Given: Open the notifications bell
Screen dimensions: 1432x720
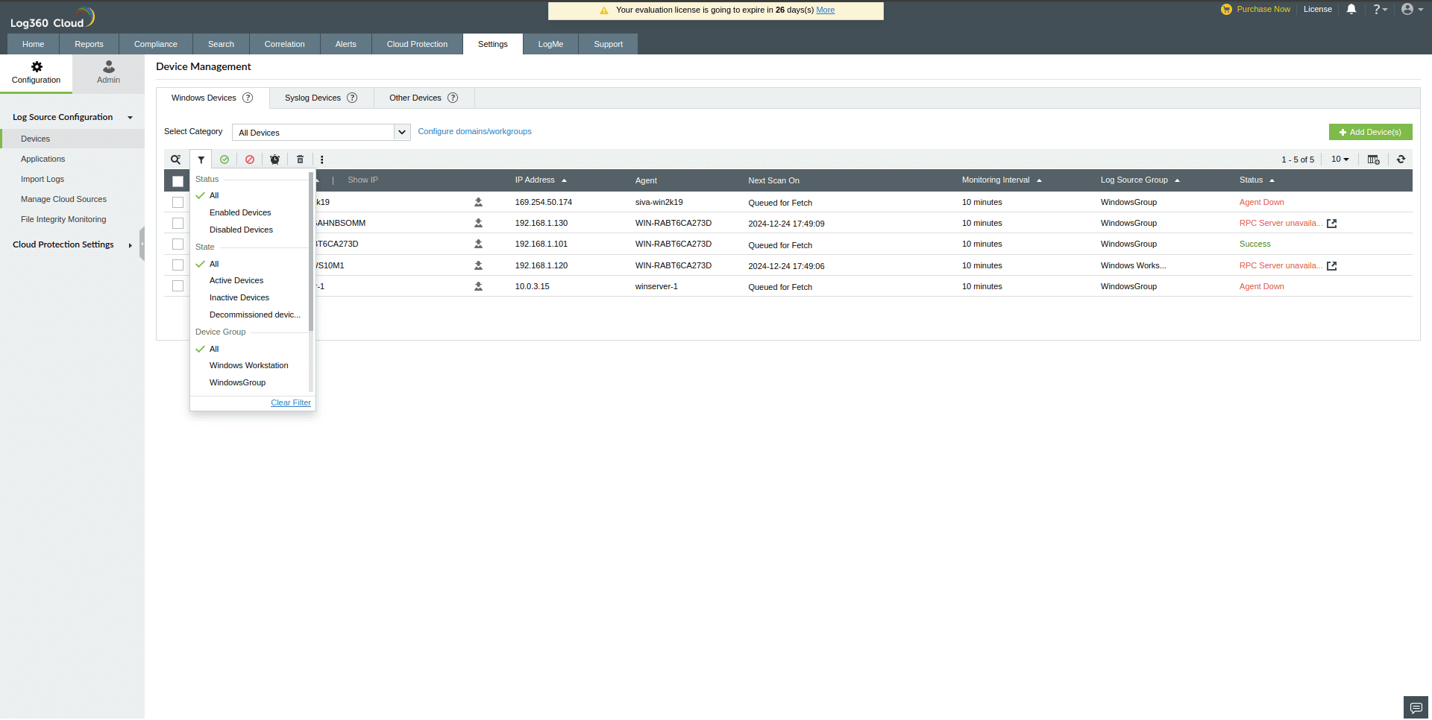Looking at the screenshot, I should pos(1351,10).
